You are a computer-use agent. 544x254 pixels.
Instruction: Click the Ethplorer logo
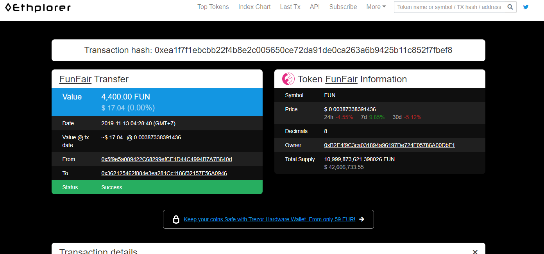38,7
